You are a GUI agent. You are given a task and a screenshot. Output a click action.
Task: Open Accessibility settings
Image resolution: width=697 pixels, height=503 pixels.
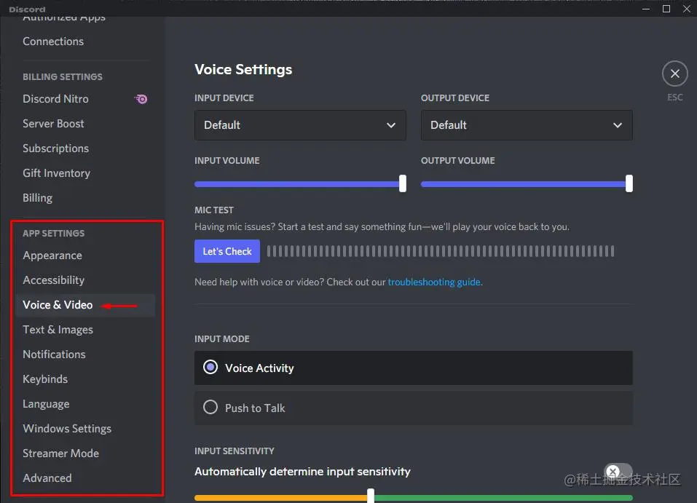pos(53,280)
